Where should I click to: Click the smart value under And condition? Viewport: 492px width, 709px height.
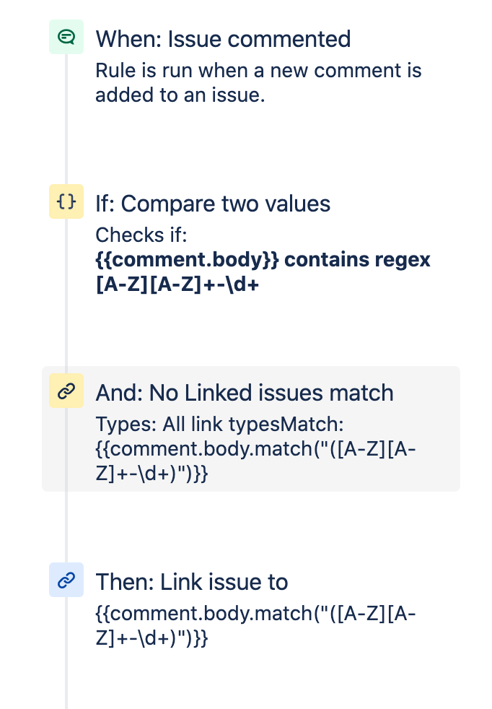click(x=255, y=461)
